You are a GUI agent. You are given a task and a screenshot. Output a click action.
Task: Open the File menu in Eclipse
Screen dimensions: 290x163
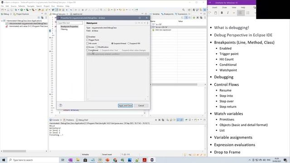pos(2,6)
